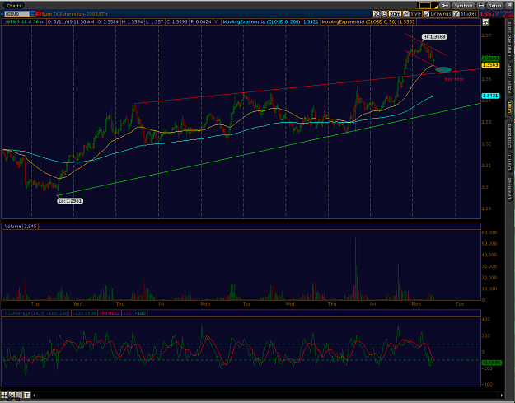Open the Symbols button in the top bar
The height and width of the screenshot is (403, 515).
[x=463, y=6]
